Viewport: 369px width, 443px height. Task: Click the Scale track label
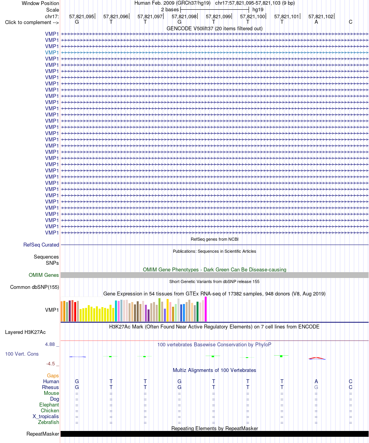click(52, 10)
